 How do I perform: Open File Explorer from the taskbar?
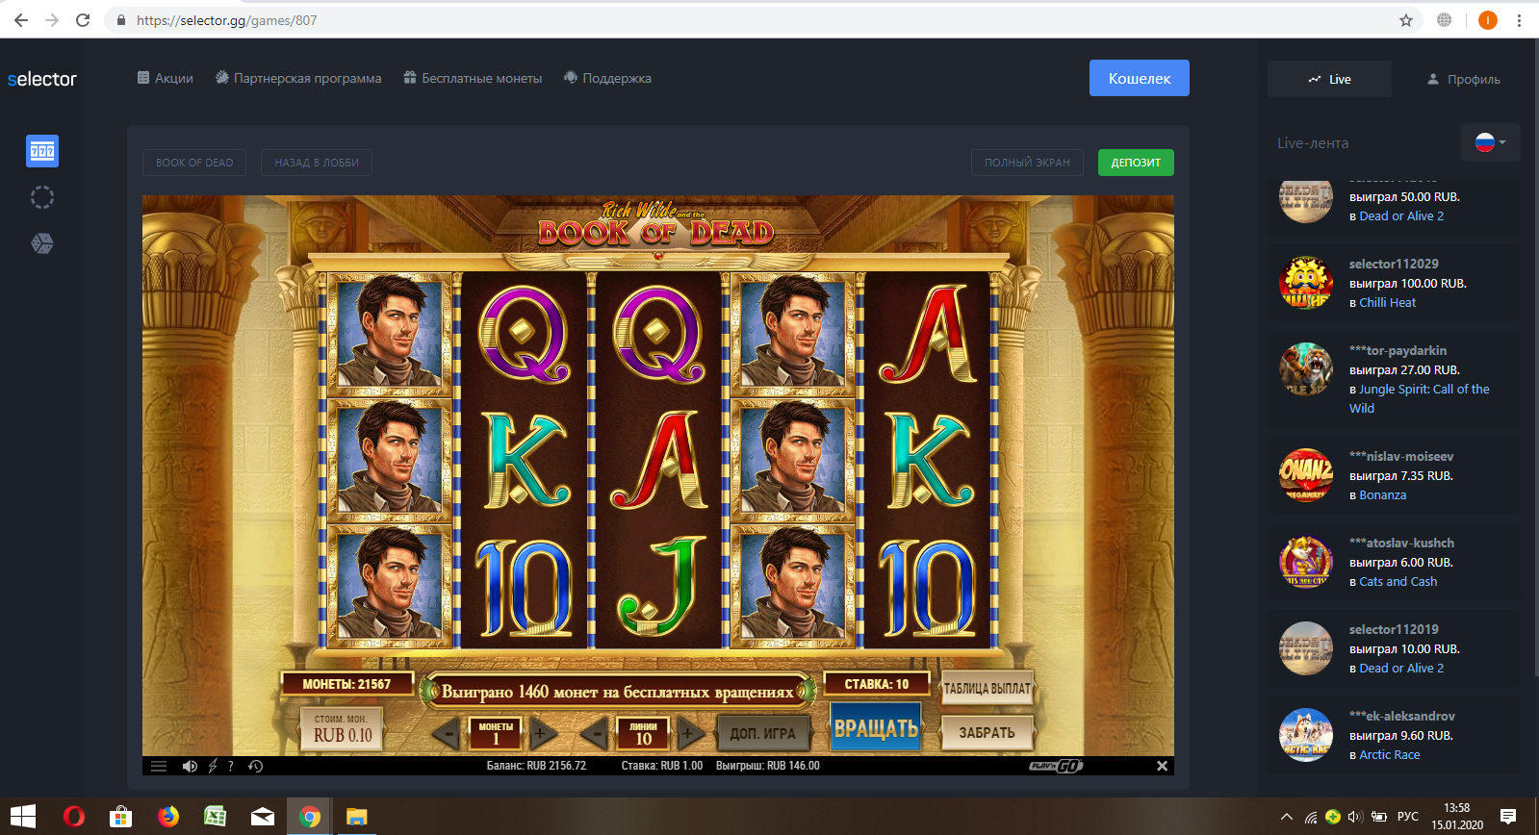pyautogui.click(x=357, y=817)
